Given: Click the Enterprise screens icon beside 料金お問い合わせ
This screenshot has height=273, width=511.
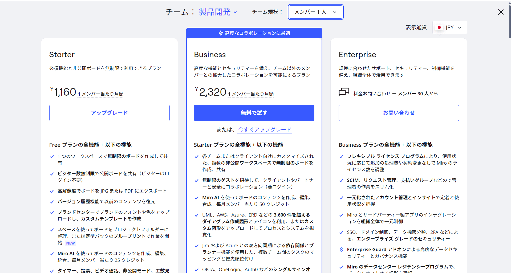Looking at the screenshot, I should [344, 92].
